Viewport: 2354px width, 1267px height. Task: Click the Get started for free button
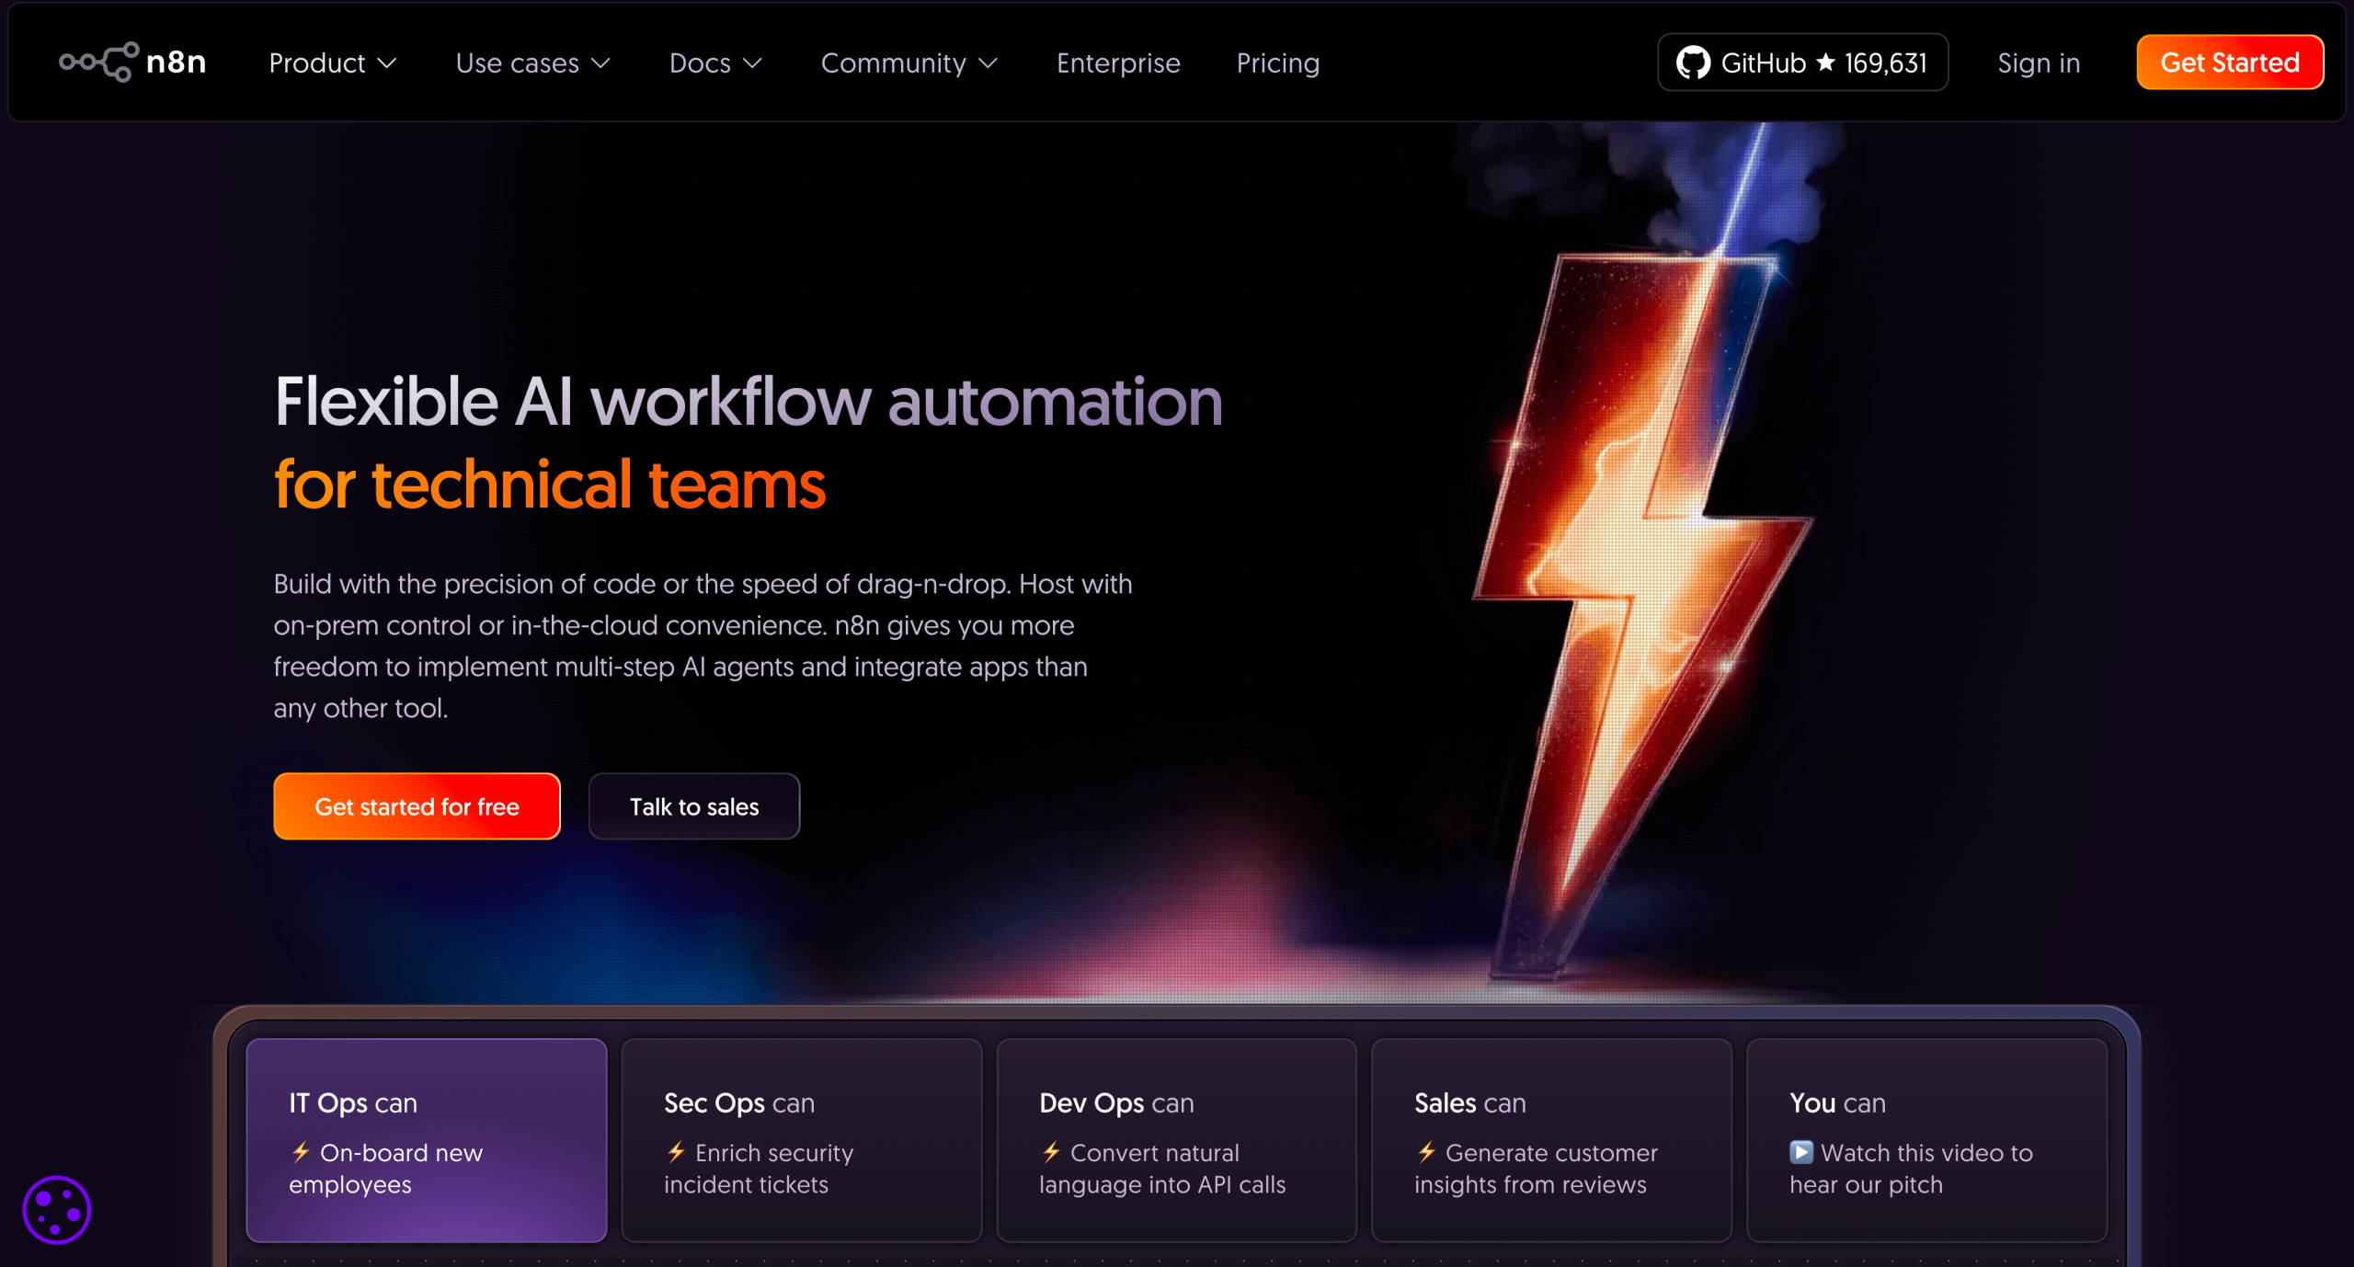[416, 806]
